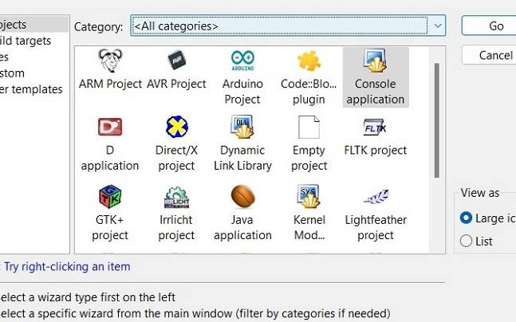The height and width of the screenshot is (322, 516).
Task: Switch view to List radio option
Action: (466, 241)
